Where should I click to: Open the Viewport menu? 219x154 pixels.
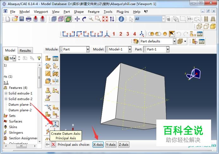(x=41, y=12)
